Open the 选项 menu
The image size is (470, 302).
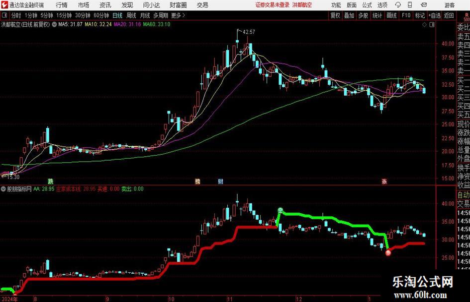pyautogui.click(x=382, y=5)
